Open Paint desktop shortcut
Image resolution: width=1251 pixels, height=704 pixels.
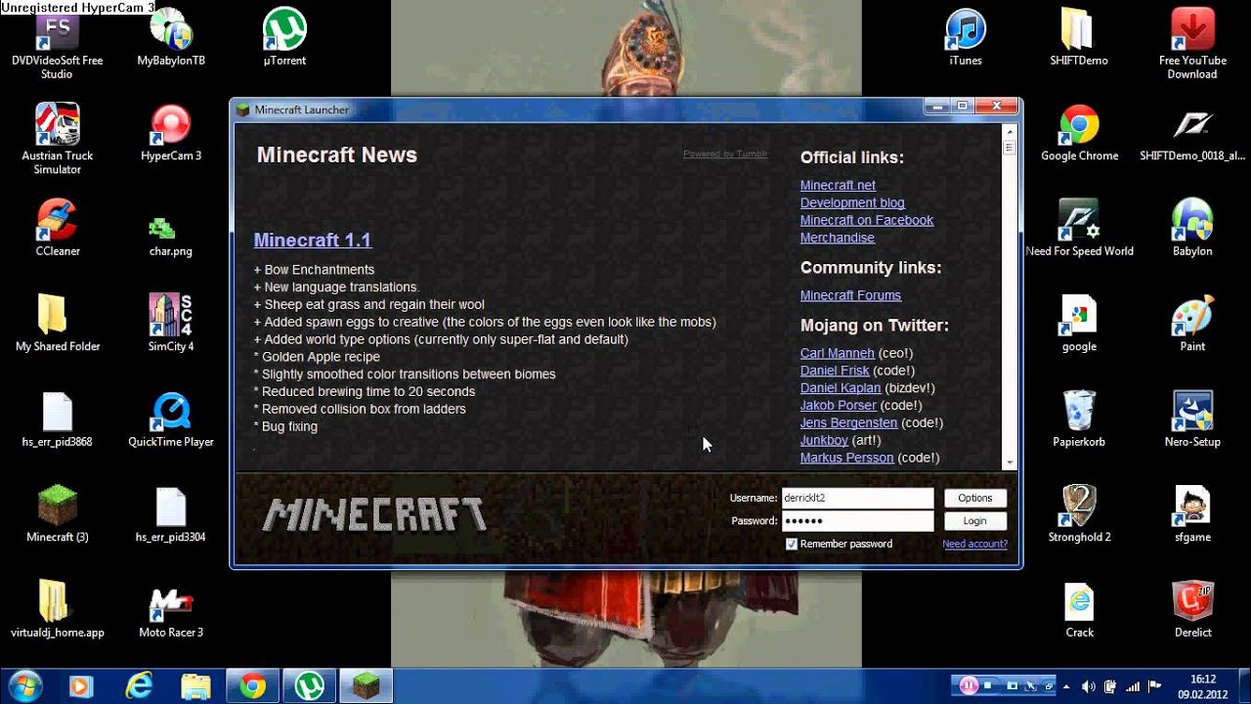[1191, 323]
